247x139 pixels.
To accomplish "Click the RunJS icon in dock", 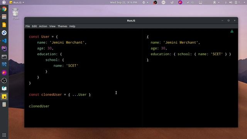I will [x=4, y=97].
